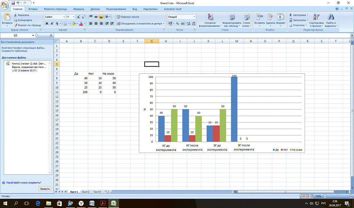Click the Sort and Filter (Сортировка и фильтр) icon
This screenshot has height=208, width=354.
pyautogui.click(x=316, y=17)
